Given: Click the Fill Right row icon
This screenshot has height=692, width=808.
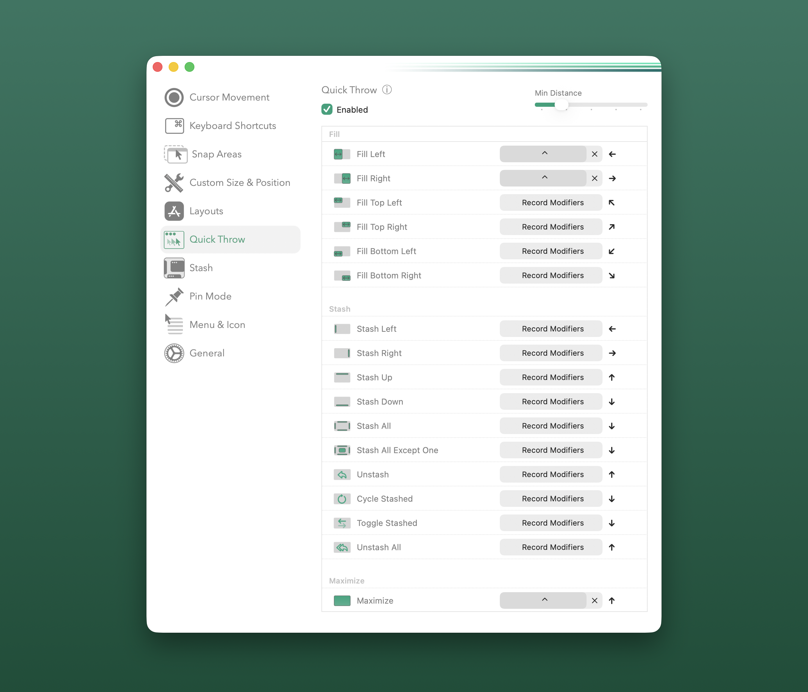Looking at the screenshot, I should [342, 178].
